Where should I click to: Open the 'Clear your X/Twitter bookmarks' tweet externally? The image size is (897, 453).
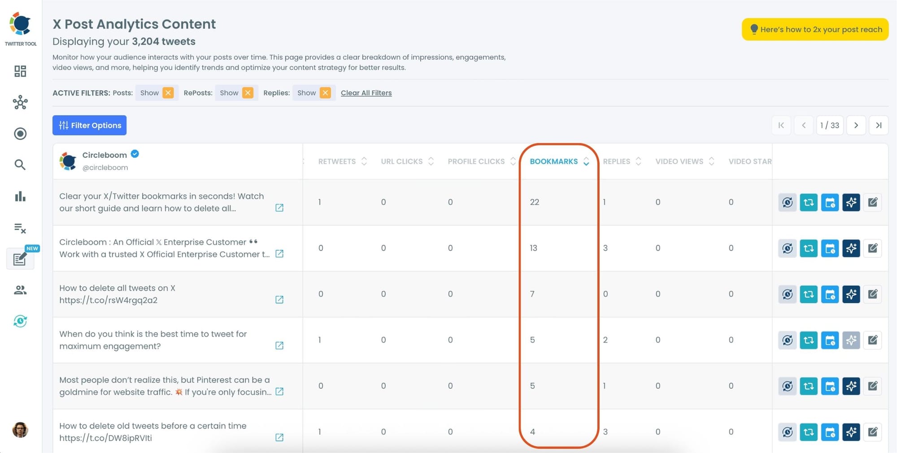tap(279, 208)
